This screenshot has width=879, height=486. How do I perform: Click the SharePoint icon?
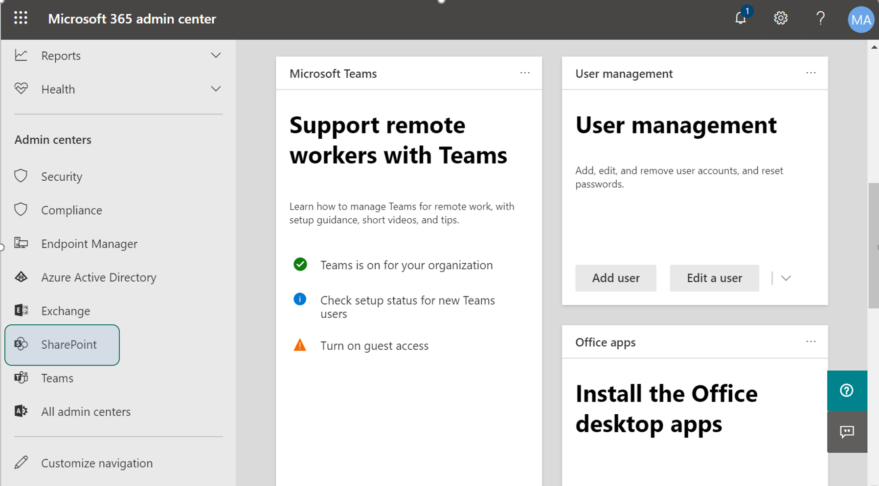coord(21,344)
